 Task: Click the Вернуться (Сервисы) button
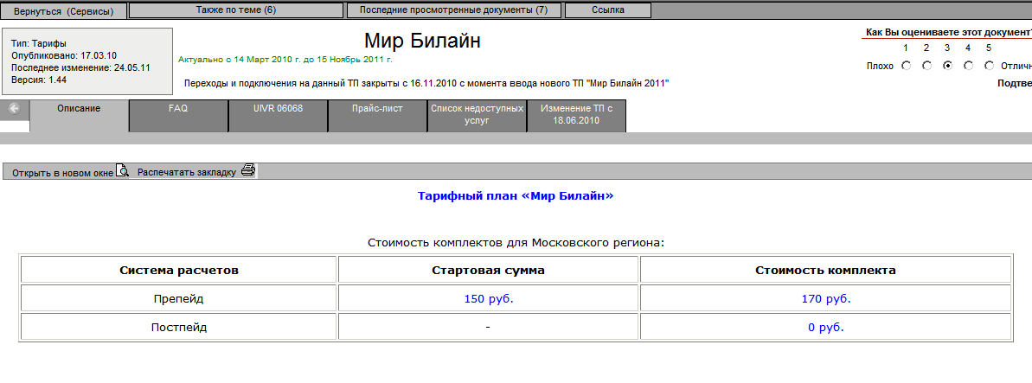click(64, 11)
